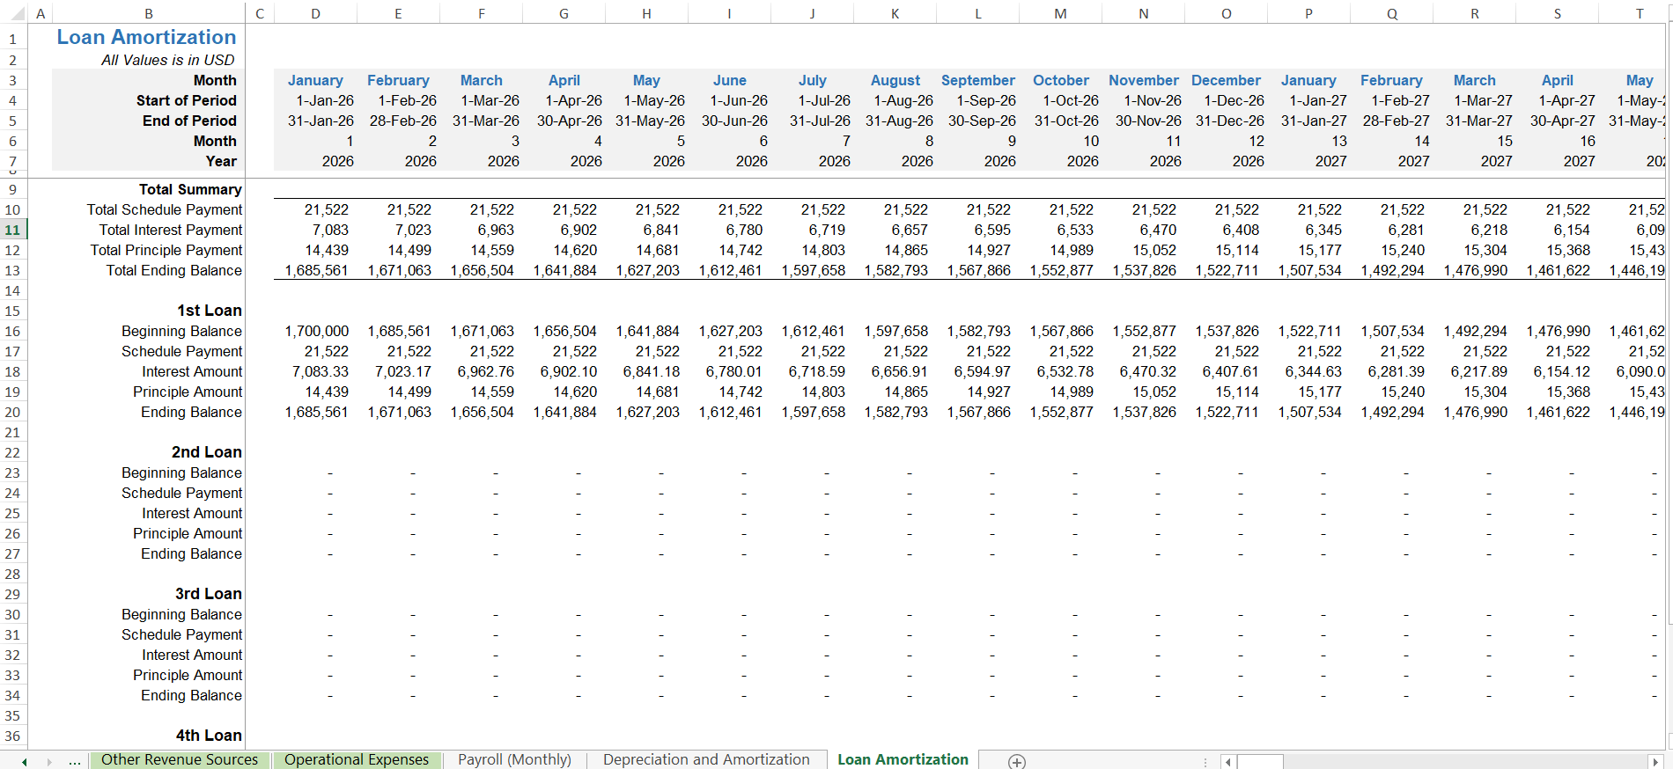Go to Depreciation and Amortization tab
Screen dimensions: 1673x769
point(706,760)
